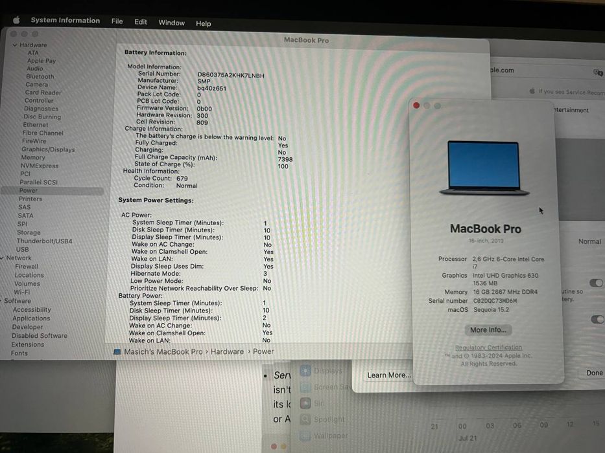This screenshot has width=605, height=453.
Task: Open the Apple menu
Action: (x=17, y=19)
